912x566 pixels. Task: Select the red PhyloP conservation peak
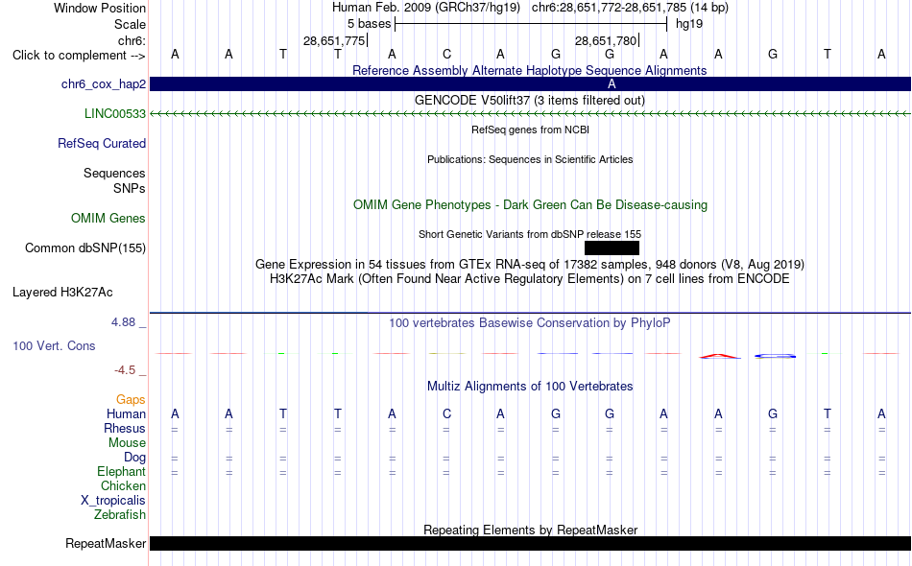click(719, 356)
